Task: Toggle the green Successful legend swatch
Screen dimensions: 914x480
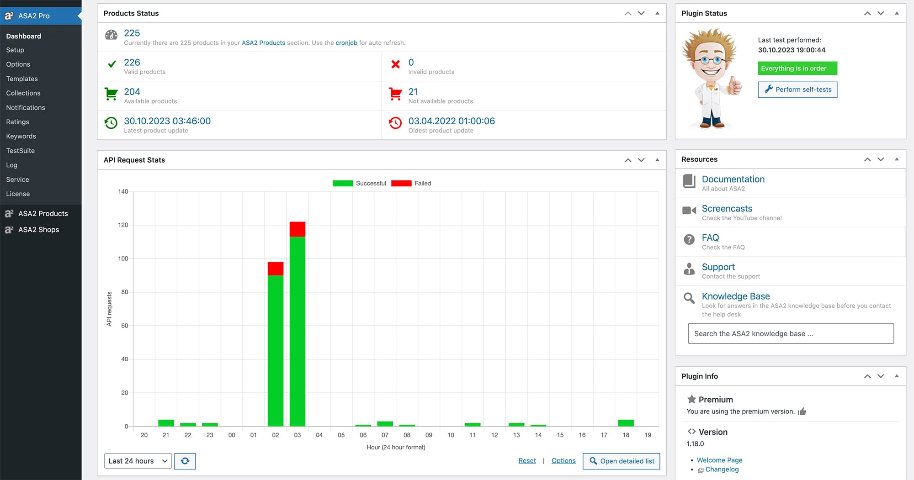Action: (x=343, y=184)
